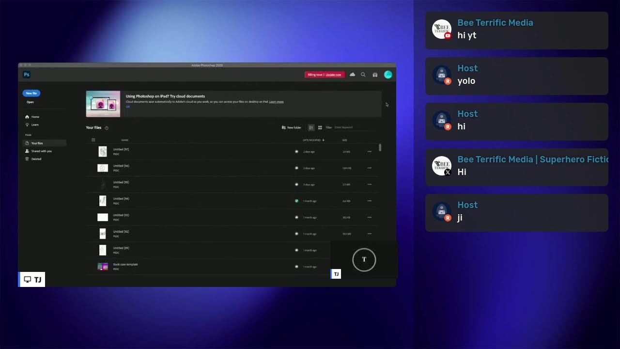Click the Filter keyword input field
This screenshot has width=620, height=349.
point(354,127)
